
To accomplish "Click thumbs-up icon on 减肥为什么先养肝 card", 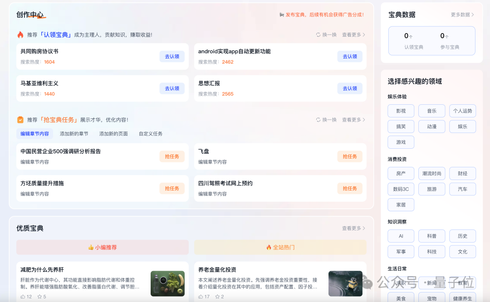I will pyautogui.click(x=23, y=297).
